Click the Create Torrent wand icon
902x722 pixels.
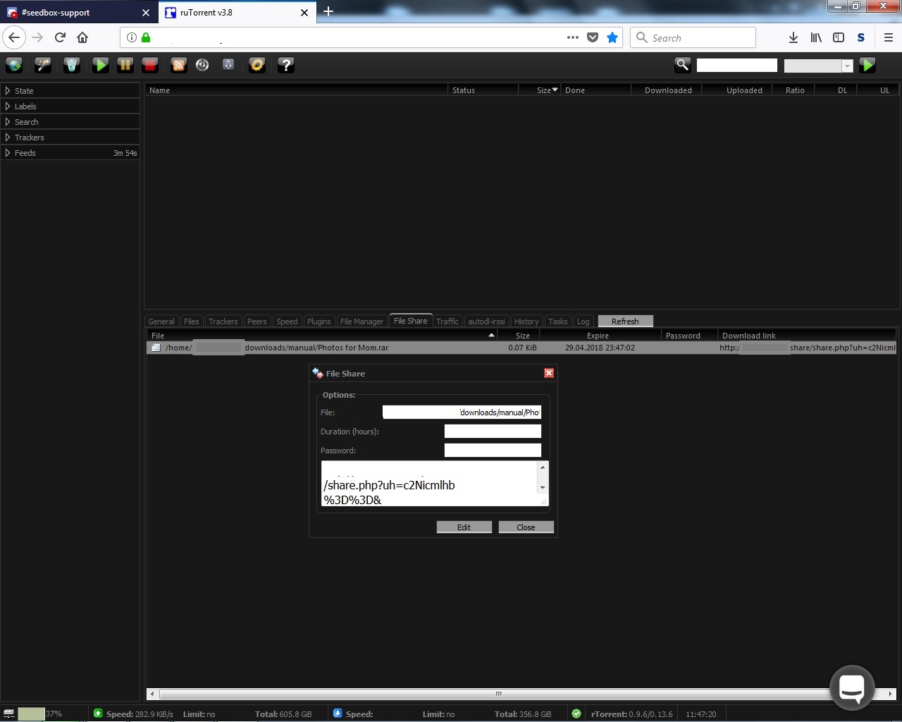[43, 65]
